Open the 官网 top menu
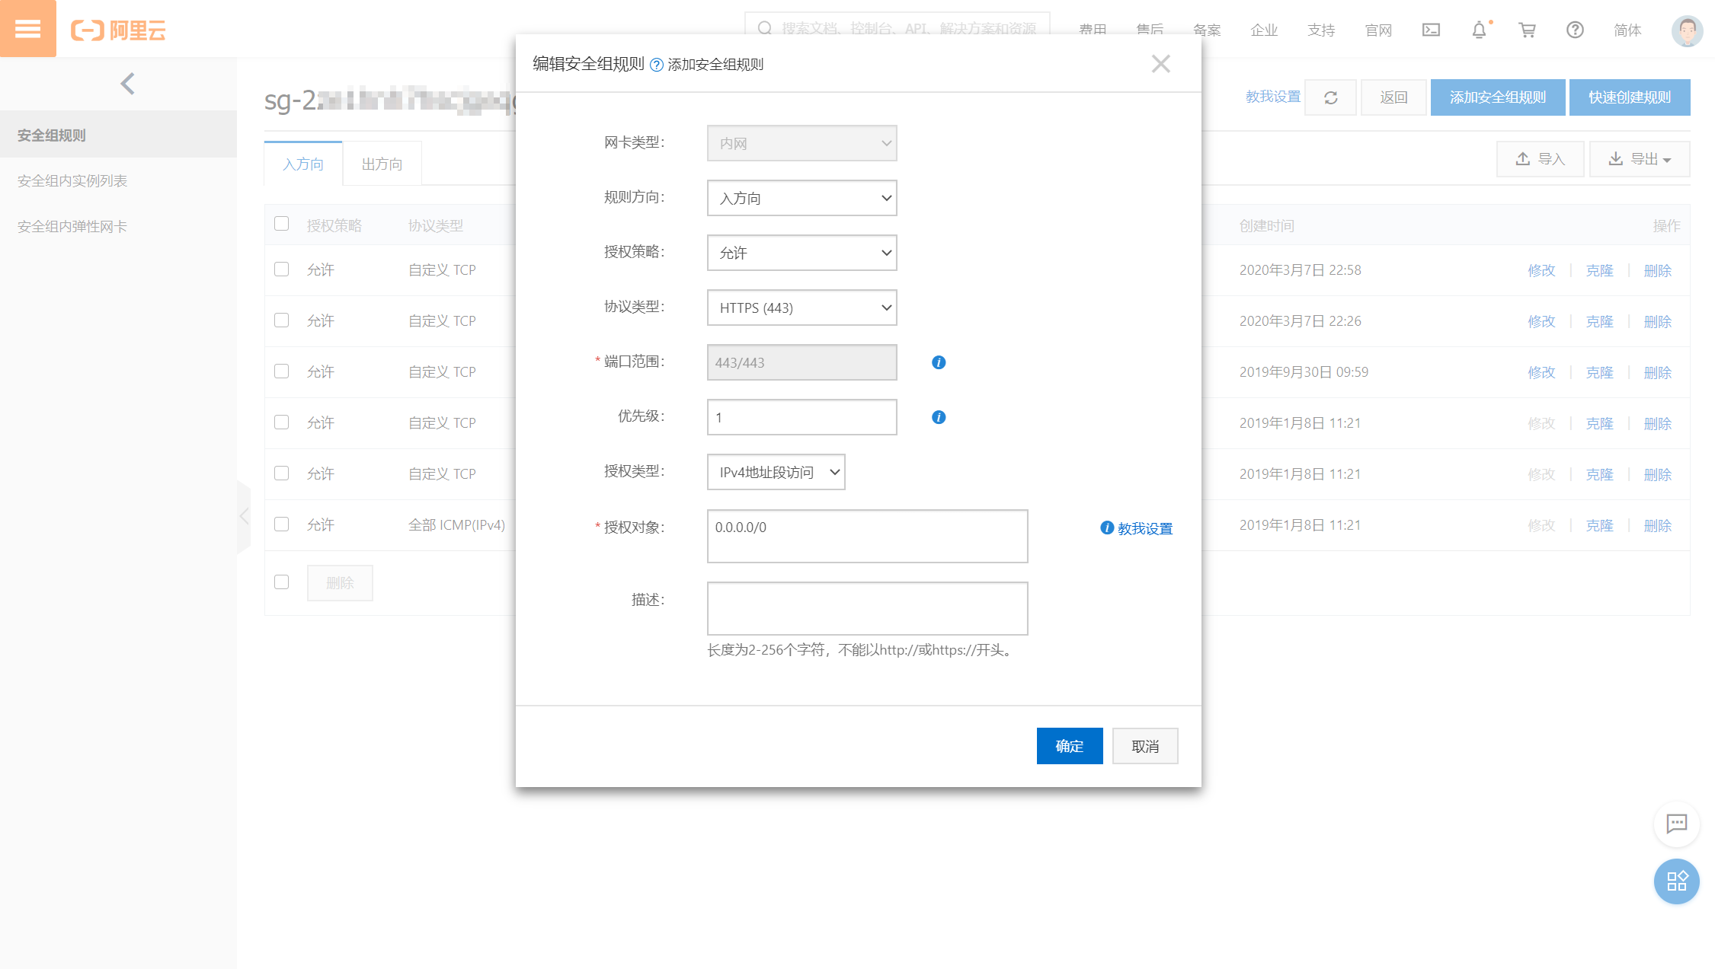This screenshot has height=969, width=1715. click(1378, 30)
